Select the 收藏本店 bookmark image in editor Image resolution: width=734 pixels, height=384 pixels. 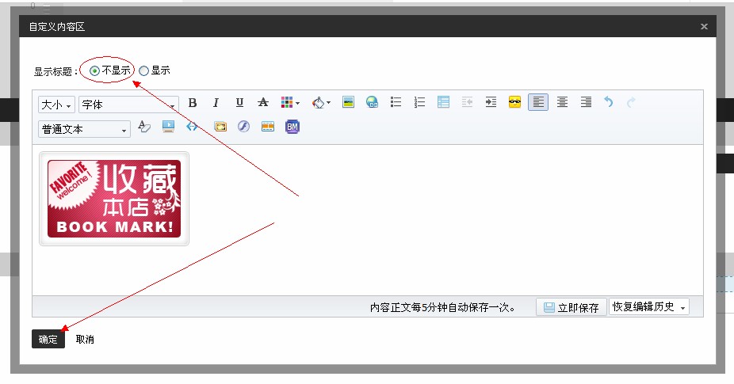[x=114, y=199]
